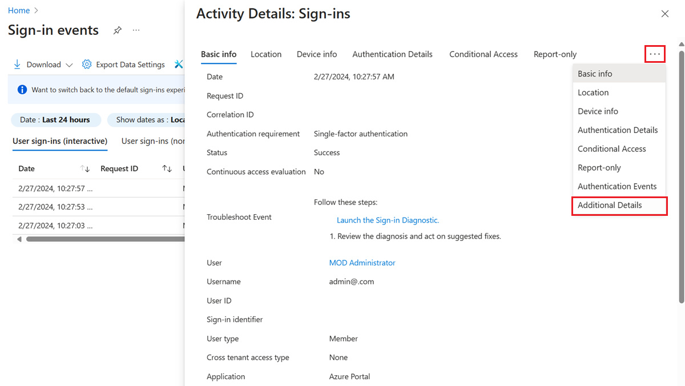
Task: Sort by Request ID column arrows
Action: pos(167,169)
